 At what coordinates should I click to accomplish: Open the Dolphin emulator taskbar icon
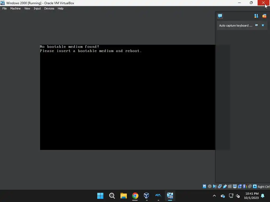click(158, 196)
